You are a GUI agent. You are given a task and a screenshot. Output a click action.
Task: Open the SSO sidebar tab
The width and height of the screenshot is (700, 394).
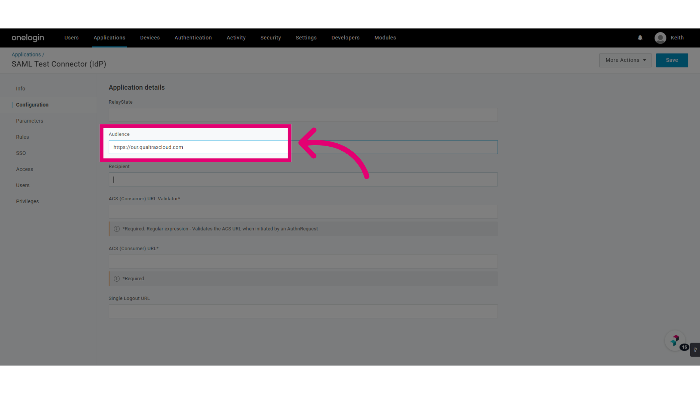(21, 153)
